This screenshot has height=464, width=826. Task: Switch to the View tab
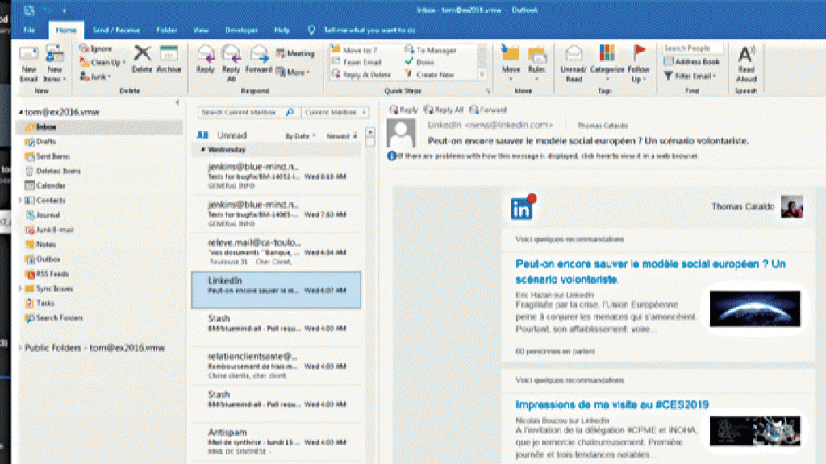(x=200, y=30)
